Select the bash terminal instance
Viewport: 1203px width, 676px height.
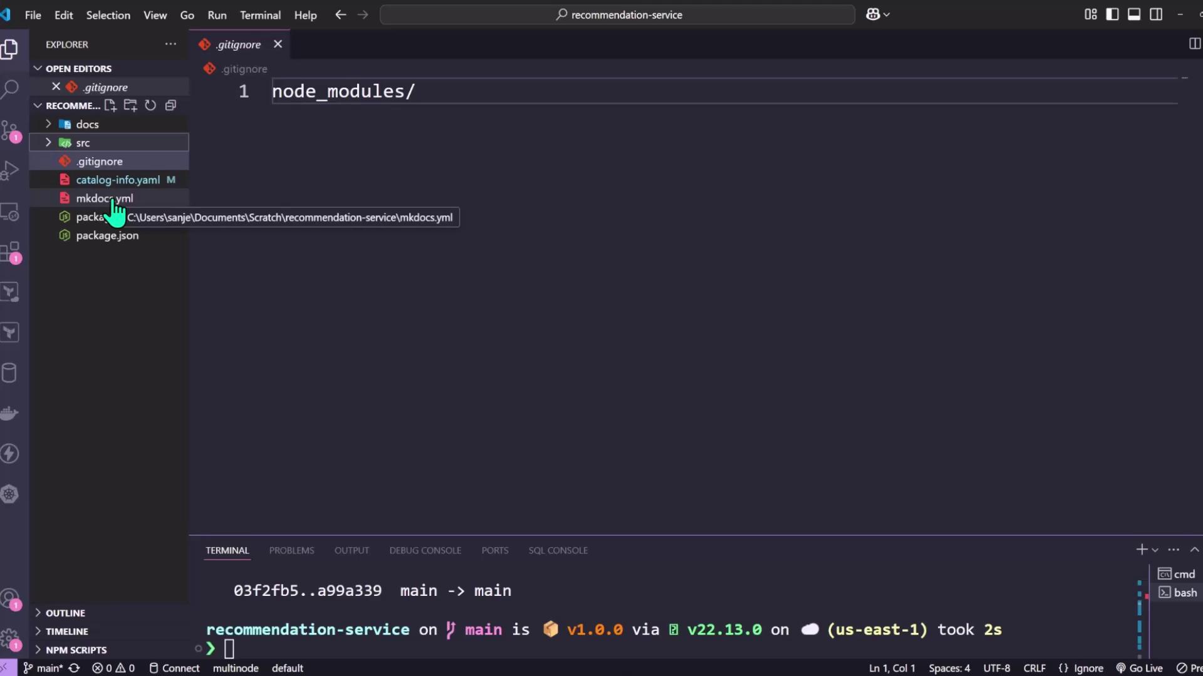[x=1178, y=592]
